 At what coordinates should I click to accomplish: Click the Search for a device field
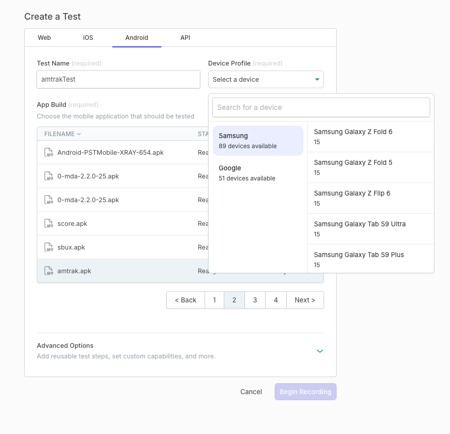click(321, 107)
